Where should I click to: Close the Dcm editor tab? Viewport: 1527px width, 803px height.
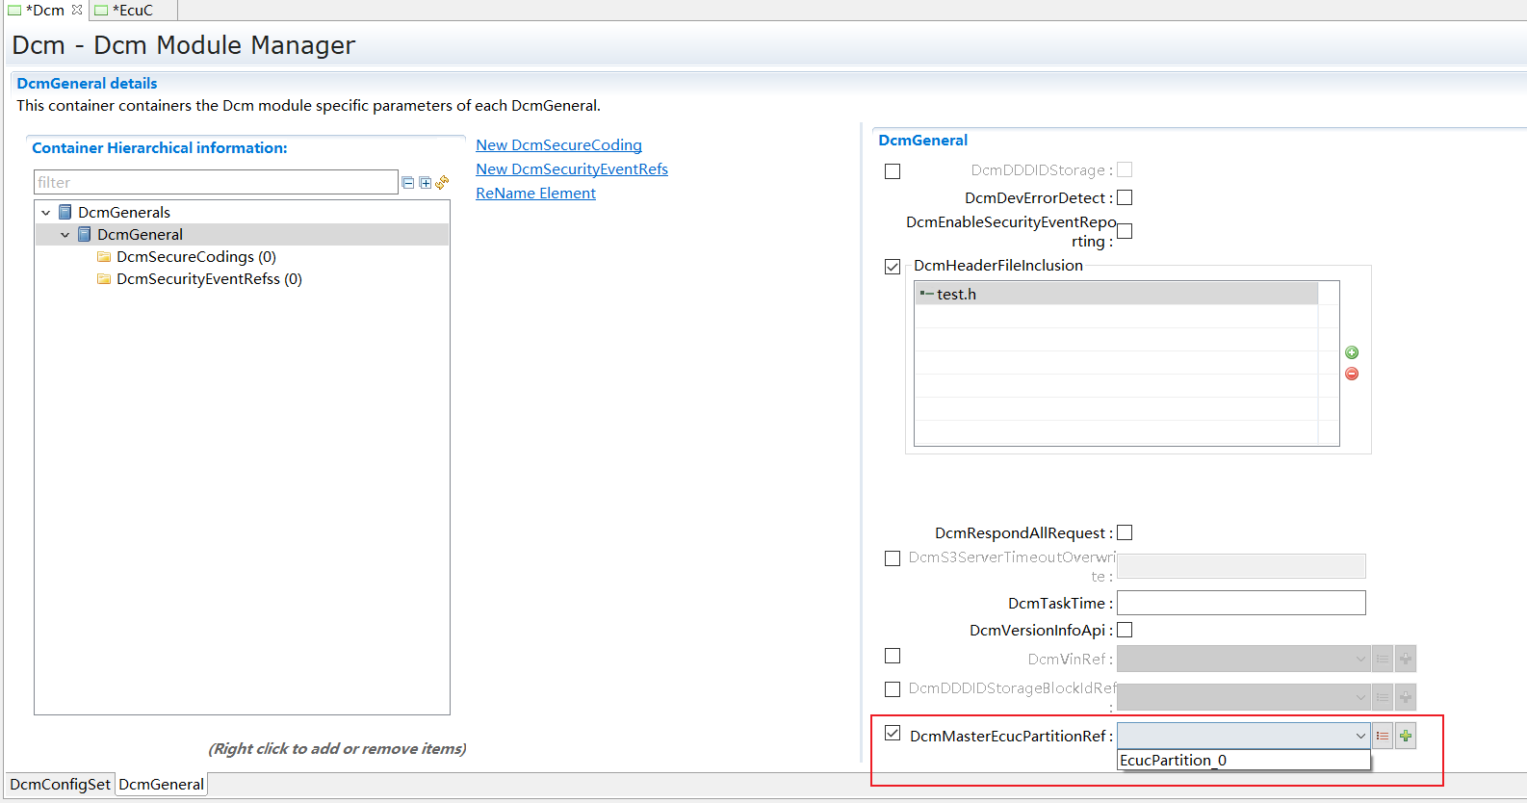[77, 10]
